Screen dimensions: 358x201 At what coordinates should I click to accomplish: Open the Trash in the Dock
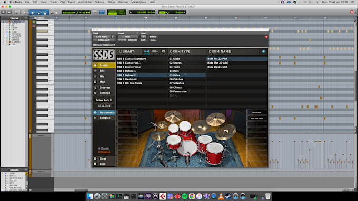pyautogui.click(x=268, y=196)
